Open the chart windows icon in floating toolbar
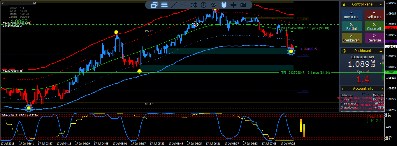The height and width of the screenshot is (146, 397). point(154,5)
